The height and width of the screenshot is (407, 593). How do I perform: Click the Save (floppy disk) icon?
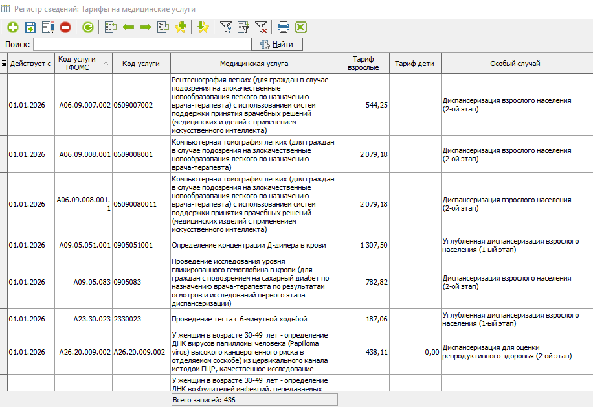pyautogui.click(x=30, y=27)
